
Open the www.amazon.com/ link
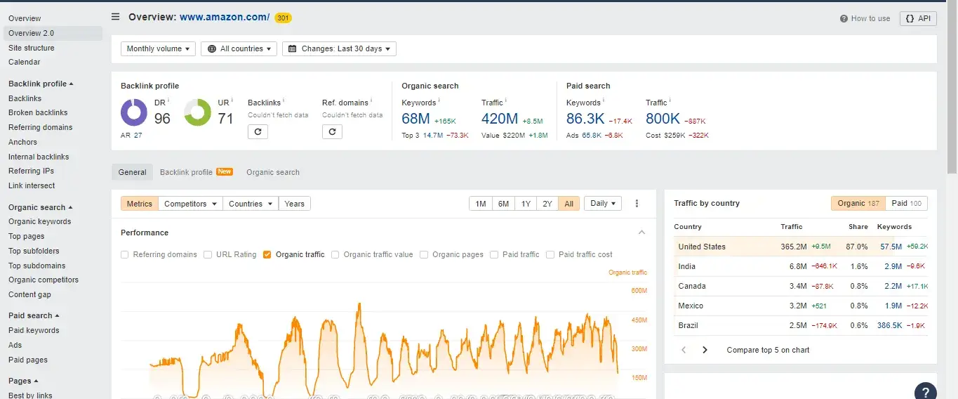pyautogui.click(x=225, y=17)
